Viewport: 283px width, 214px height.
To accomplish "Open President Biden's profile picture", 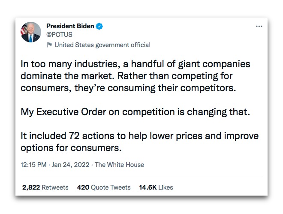I will tap(31, 33).
